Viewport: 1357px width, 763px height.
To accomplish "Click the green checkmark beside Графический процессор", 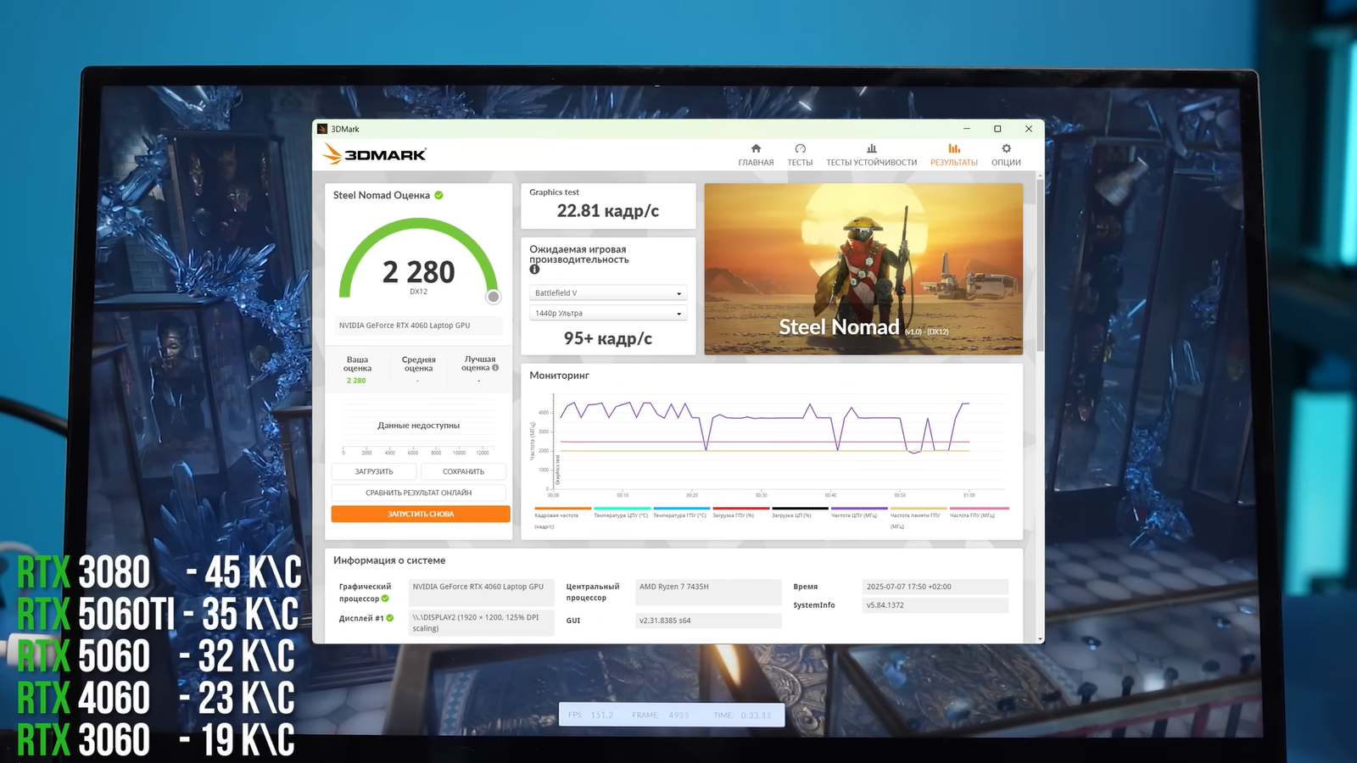I will click(x=386, y=599).
